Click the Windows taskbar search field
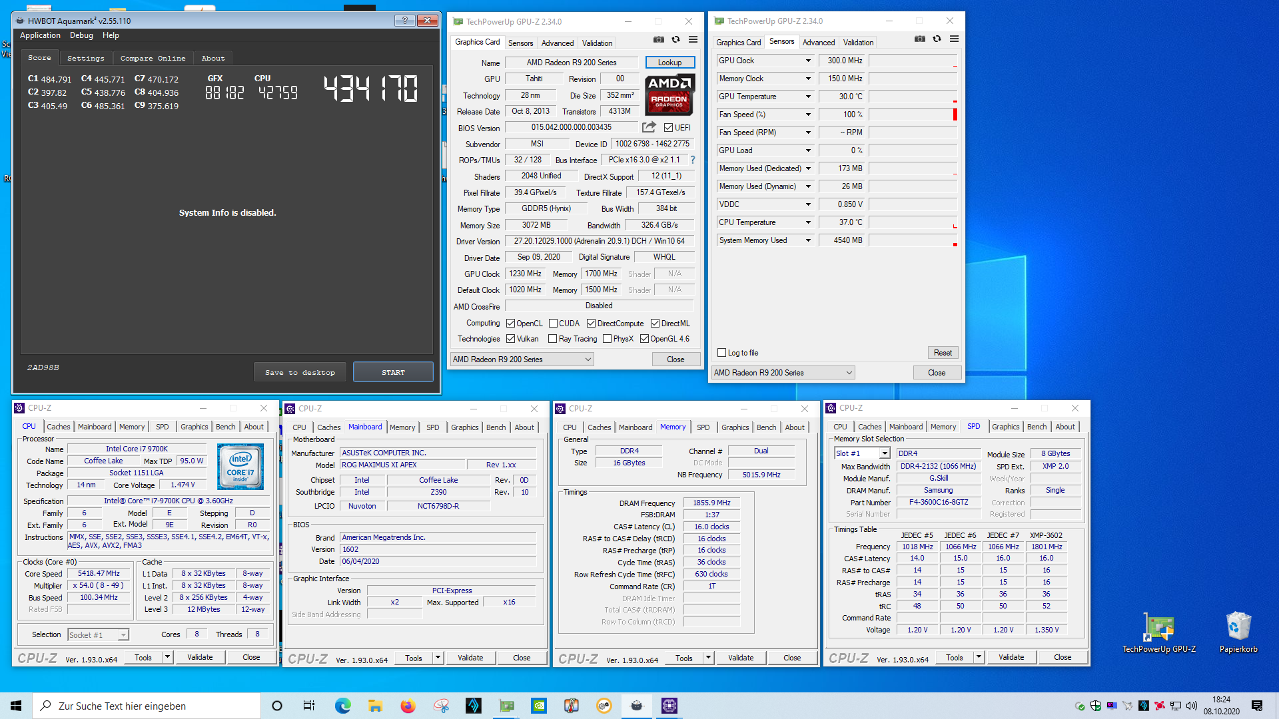 pos(147,706)
